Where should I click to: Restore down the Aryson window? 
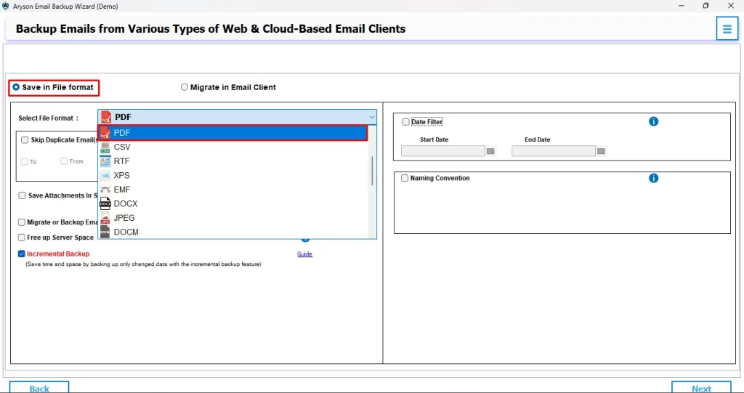(x=705, y=6)
